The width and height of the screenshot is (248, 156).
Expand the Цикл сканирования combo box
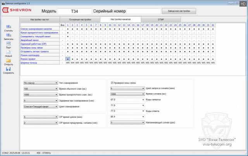(x=40, y=106)
